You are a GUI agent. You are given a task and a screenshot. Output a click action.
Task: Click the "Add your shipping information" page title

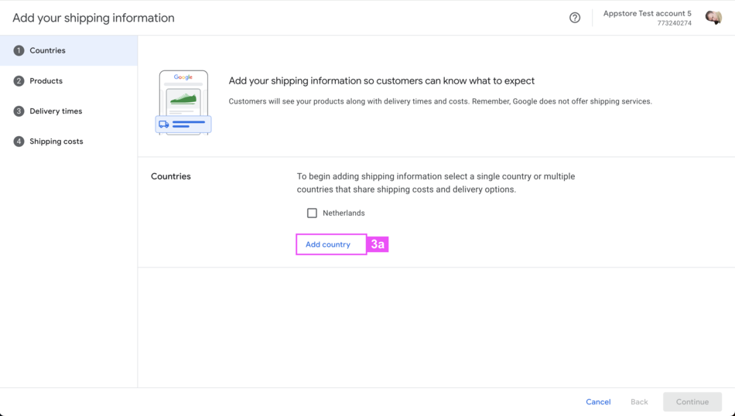click(x=94, y=18)
